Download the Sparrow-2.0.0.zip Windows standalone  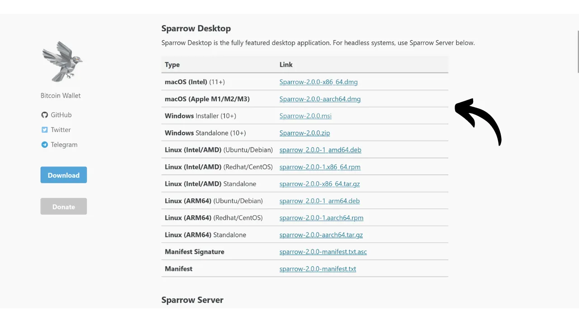tap(304, 133)
